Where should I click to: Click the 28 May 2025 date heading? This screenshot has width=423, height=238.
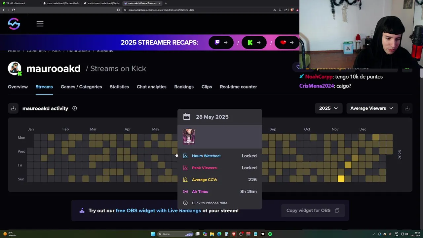point(212,117)
